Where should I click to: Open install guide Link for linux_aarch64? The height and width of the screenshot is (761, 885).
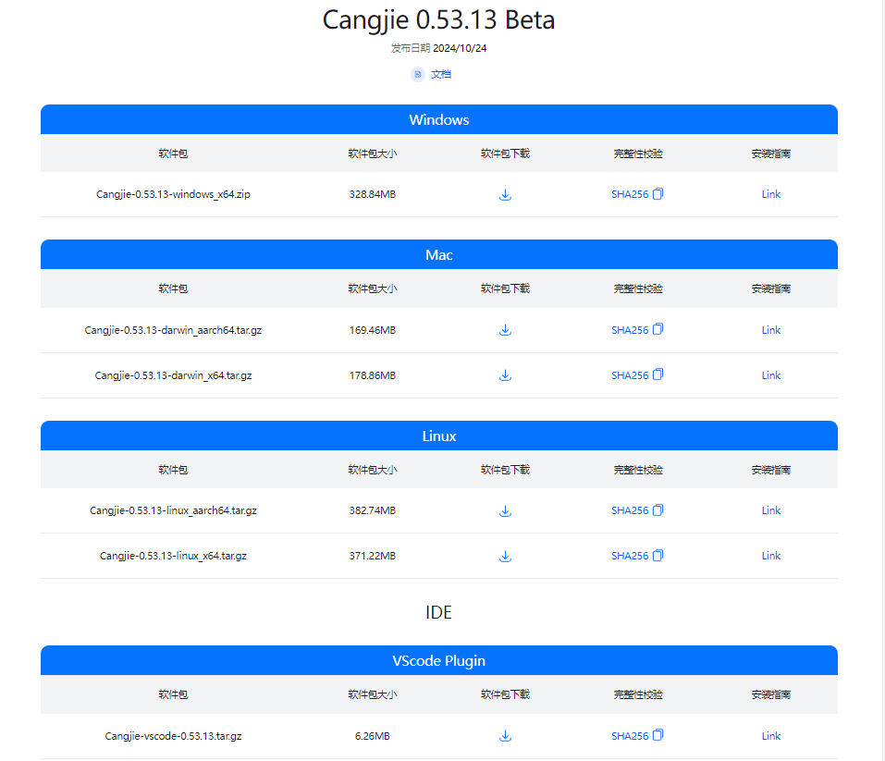click(771, 510)
